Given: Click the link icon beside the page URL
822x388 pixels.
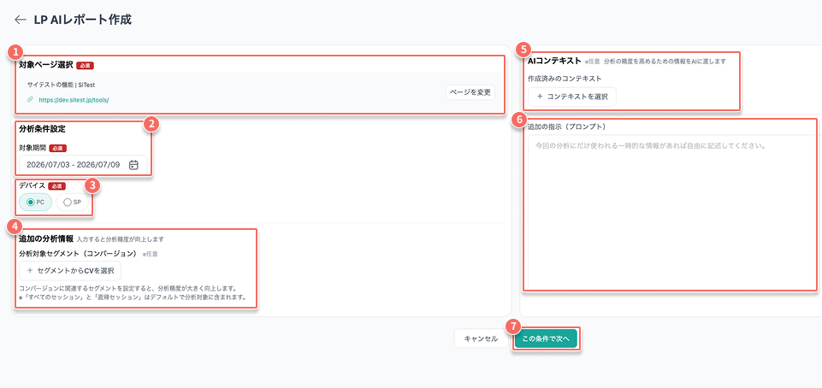Looking at the screenshot, I should coord(31,99).
